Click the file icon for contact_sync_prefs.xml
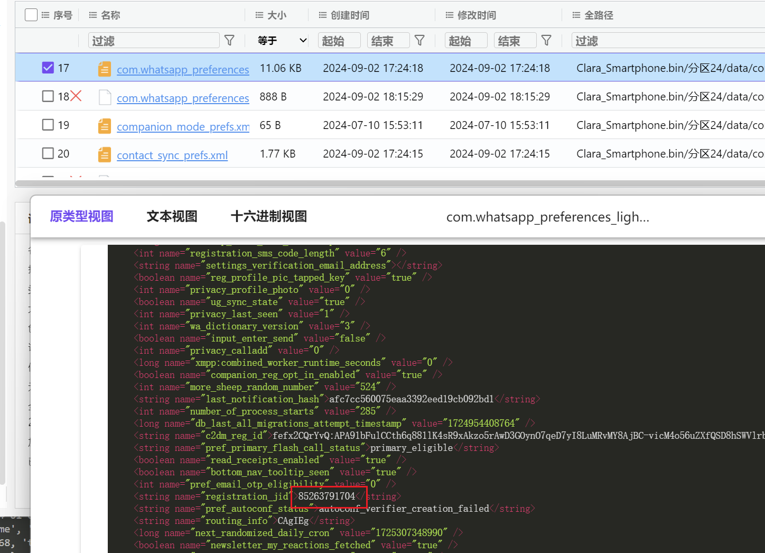The height and width of the screenshot is (553, 765). pyautogui.click(x=105, y=154)
